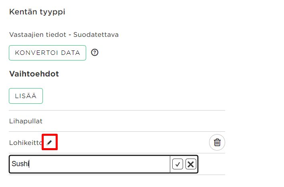Cancel the Sushi edit with the X icon
The image size is (284, 187).
(191, 164)
